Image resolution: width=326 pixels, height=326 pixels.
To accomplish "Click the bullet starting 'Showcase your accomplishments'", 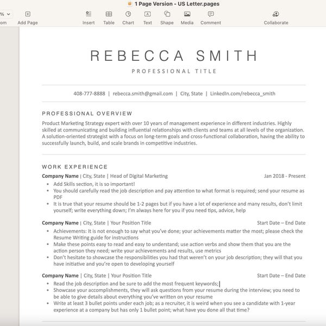I will point(177,293).
